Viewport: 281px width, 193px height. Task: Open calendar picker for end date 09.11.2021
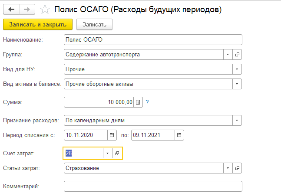179,135
